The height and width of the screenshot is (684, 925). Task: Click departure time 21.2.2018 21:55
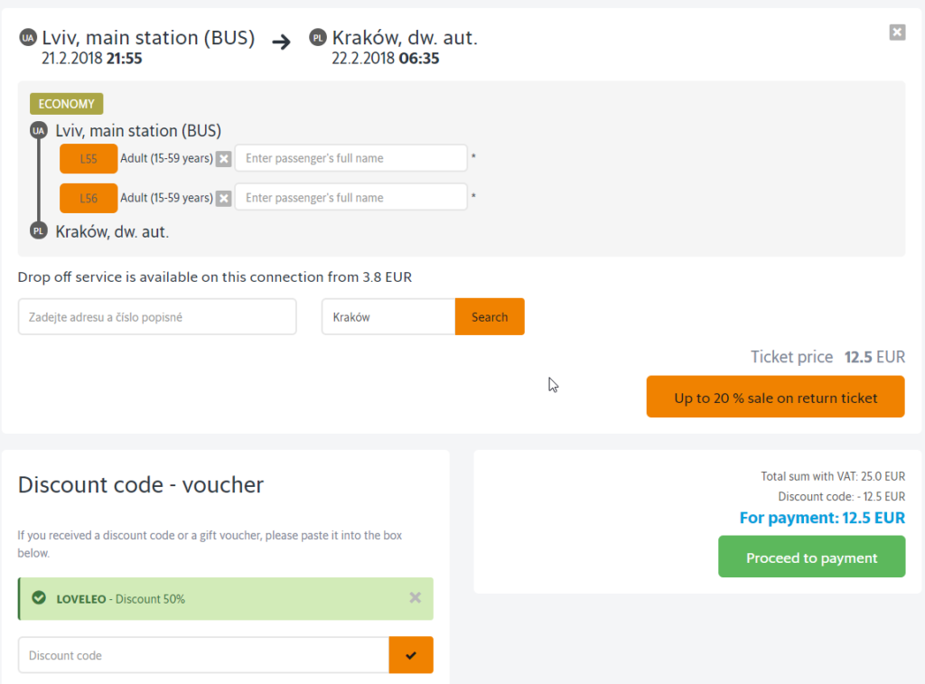[x=91, y=59]
